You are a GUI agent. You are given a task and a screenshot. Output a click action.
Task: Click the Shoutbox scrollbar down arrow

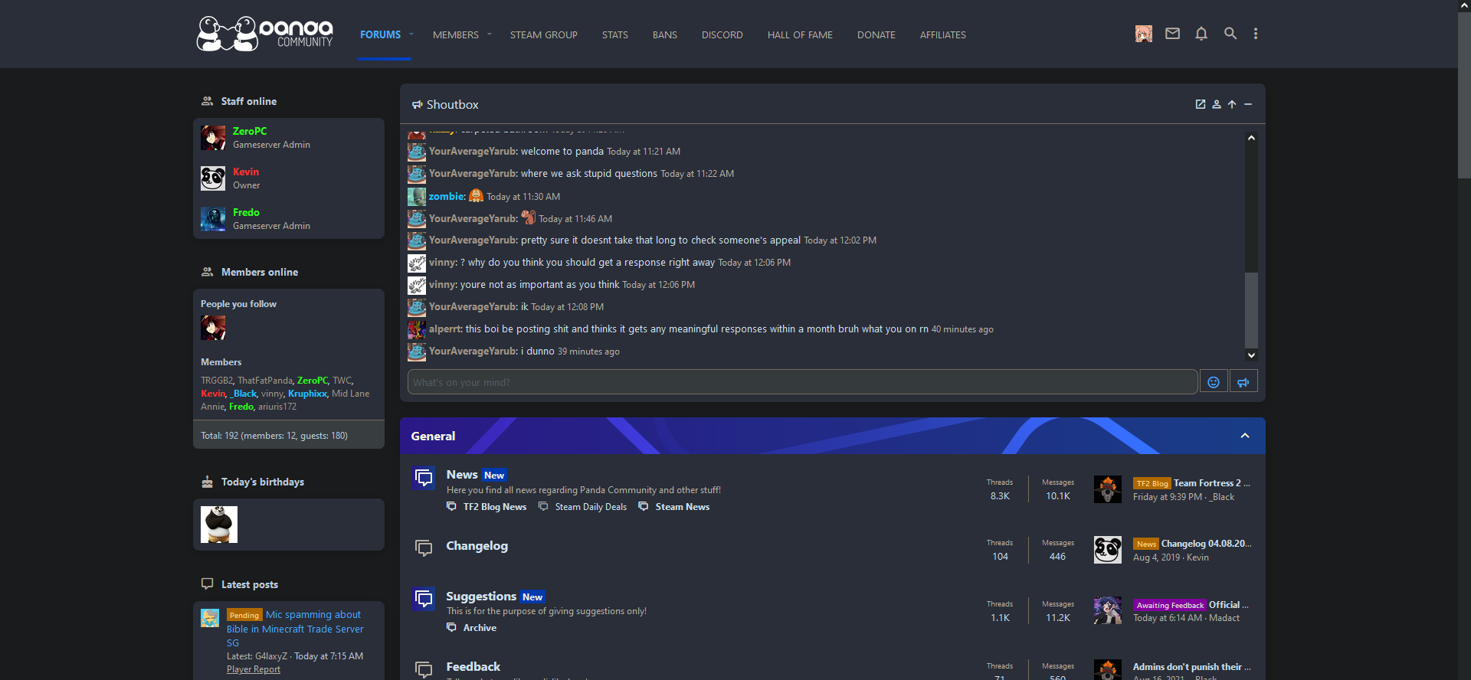point(1251,355)
